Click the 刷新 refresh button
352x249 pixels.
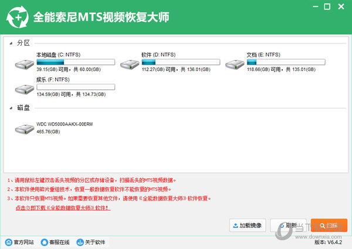point(288,225)
